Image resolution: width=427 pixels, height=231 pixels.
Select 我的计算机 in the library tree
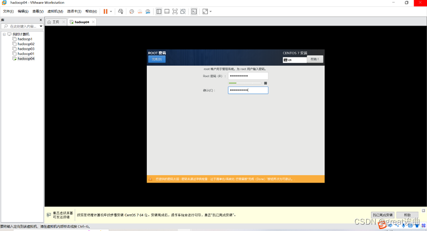pyautogui.click(x=21, y=35)
